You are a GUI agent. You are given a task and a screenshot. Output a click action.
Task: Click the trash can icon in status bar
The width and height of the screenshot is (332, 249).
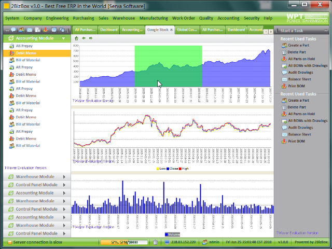click(x=155, y=242)
